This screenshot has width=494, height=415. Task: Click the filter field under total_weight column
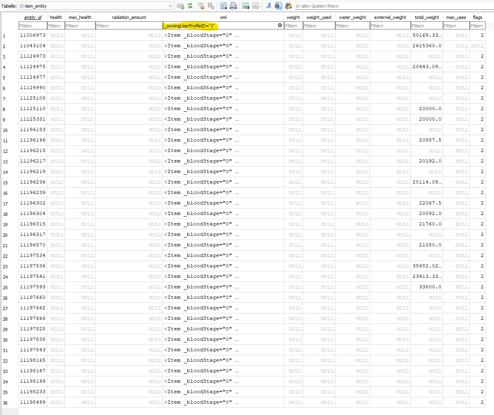pyautogui.click(x=427, y=26)
